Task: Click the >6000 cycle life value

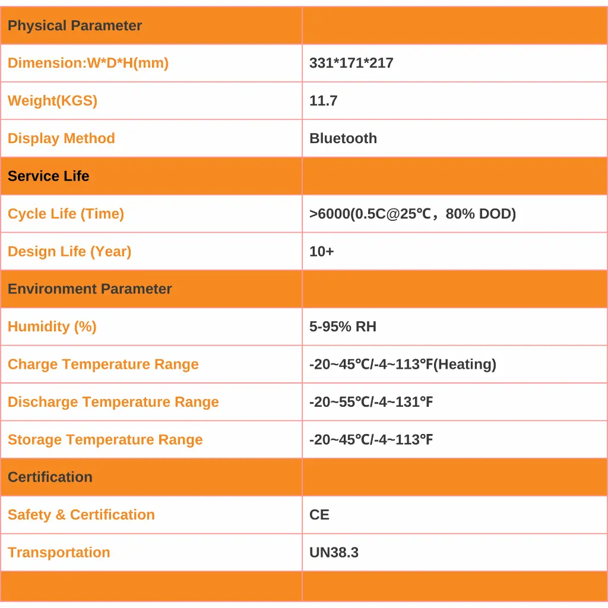Action: (413, 214)
